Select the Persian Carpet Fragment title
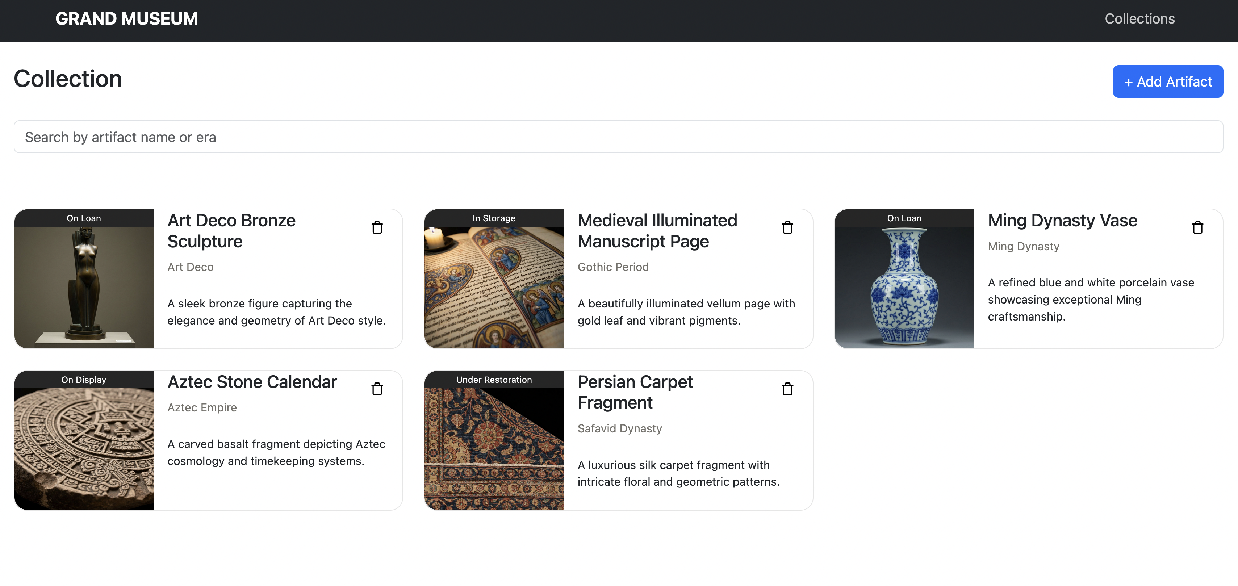This screenshot has width=1238, height=586. click(634, 392)
